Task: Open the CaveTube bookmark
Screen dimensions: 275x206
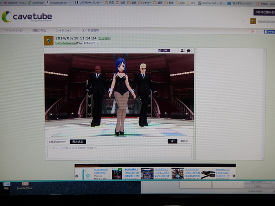Action: click(36, 3)
